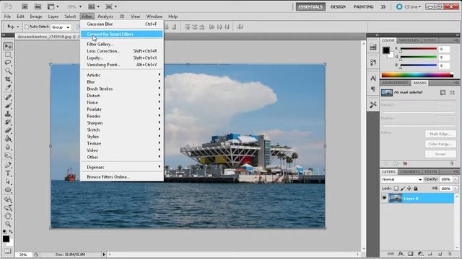
Task: Choose Convert for Smart Filters
Action: click(122, 34)
